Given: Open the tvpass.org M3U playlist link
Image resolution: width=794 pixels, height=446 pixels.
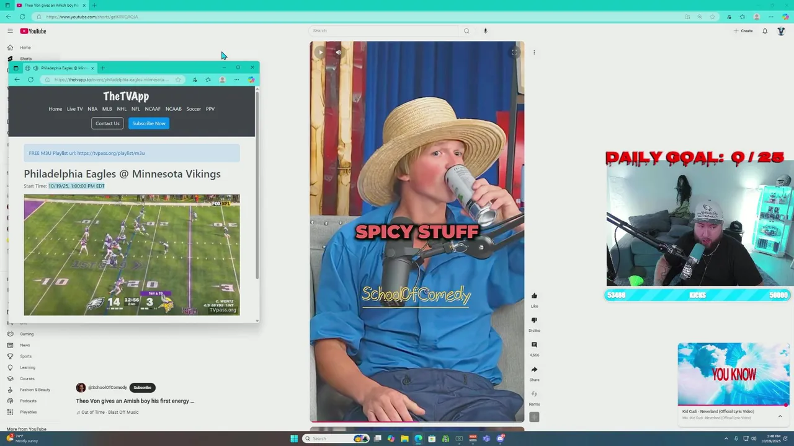Looking at the screenshot, I should [x=111, y=153].
